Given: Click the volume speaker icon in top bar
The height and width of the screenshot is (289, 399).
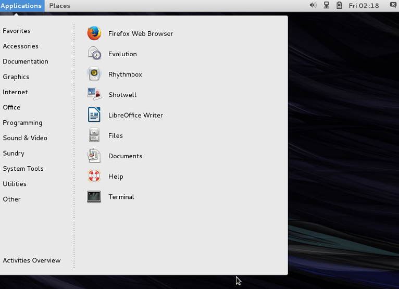Looking at the screenshot, I should [313, 5].
